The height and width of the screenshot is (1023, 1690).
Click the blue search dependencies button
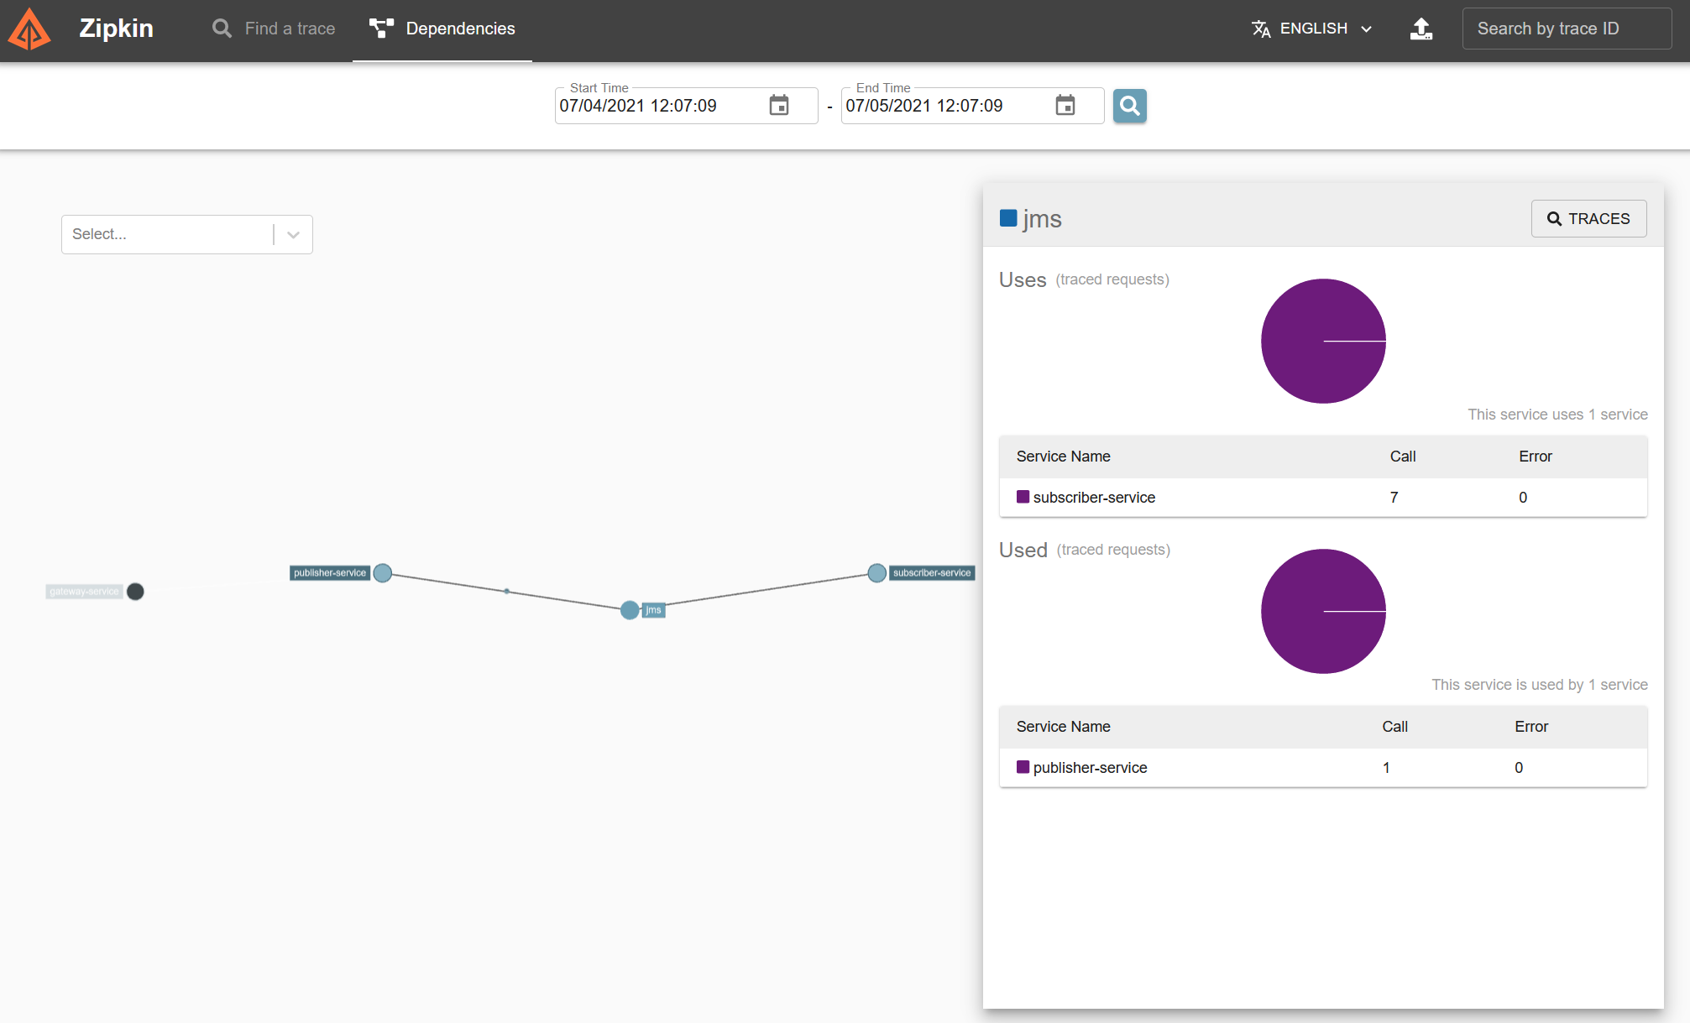click(x=1129, y=106)
